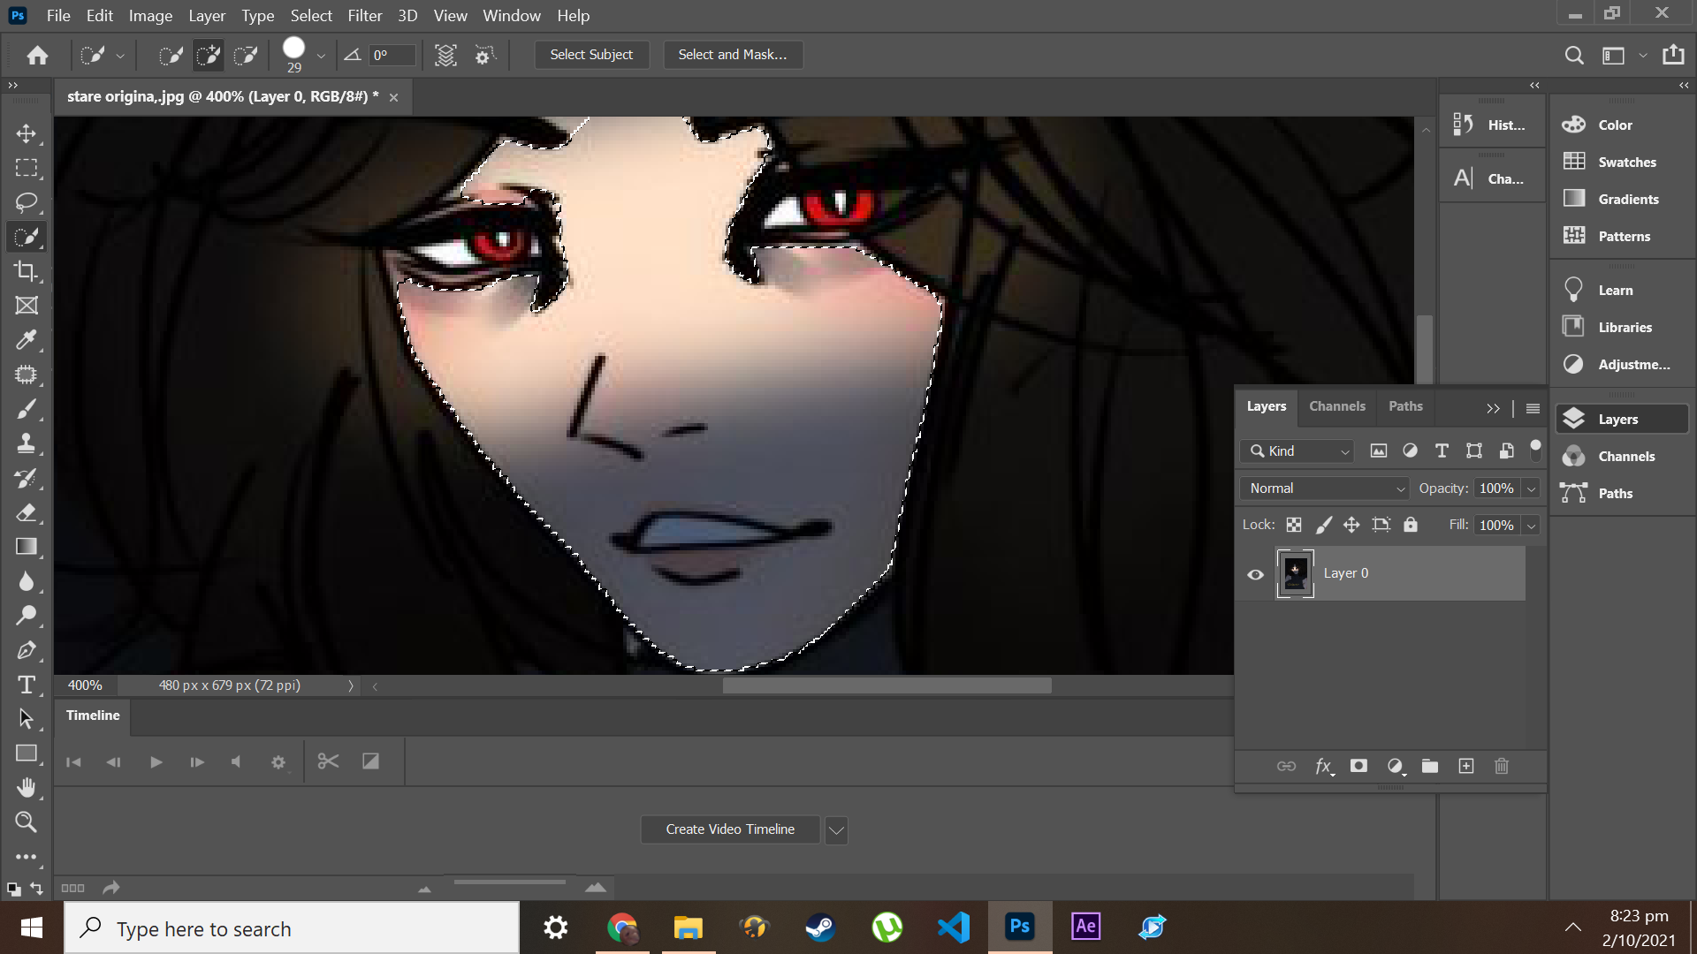
Task: Hide Layer 0 visibility
Action: [x=1254, y=573]
